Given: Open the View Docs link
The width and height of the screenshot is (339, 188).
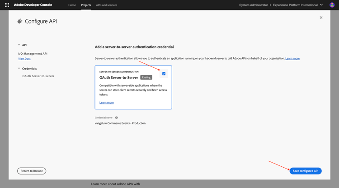Looking at the screenshot, I should click(24, 59).
